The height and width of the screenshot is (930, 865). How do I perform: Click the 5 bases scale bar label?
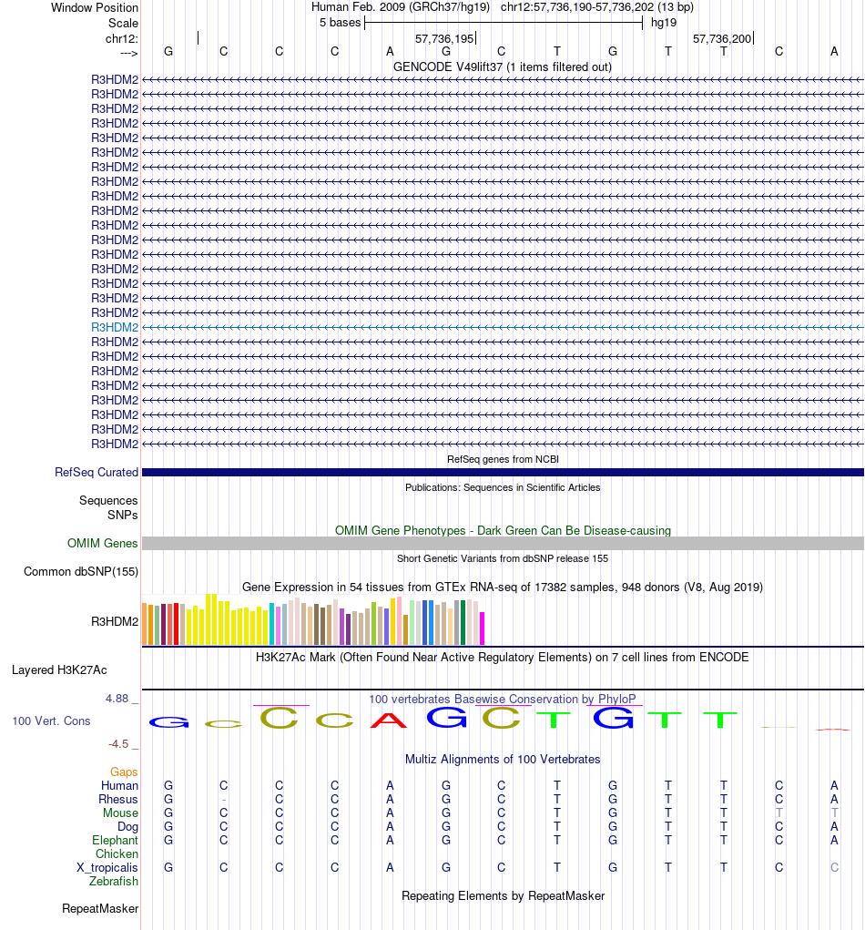click(x=340, y=23)
